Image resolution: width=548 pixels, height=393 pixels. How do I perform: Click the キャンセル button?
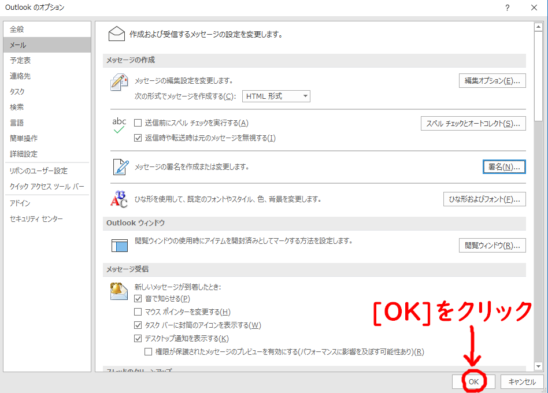click(x=522, y=382)
